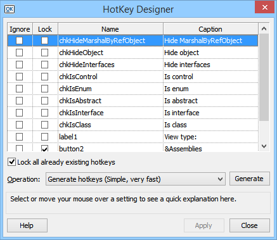This screenshot has width=277, height=240.
Task: Click the OK icon in title bar
Action: click(10, 9)
